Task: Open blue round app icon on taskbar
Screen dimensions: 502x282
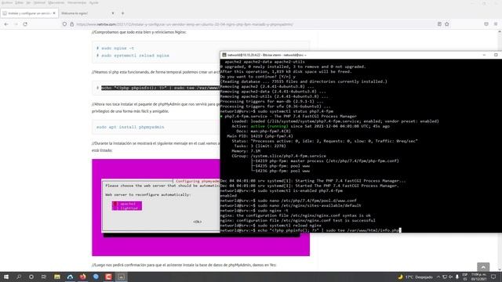Action: click(x=96, y=277)
